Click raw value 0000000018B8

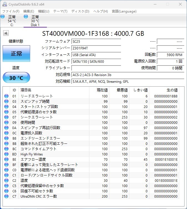point(166,96)
